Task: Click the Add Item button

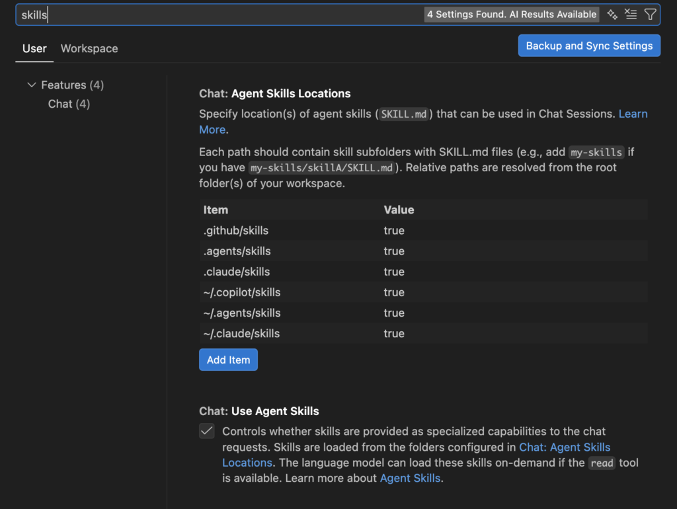Action: [228, 360]
